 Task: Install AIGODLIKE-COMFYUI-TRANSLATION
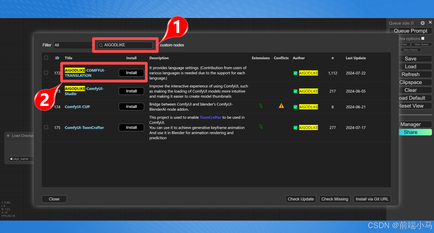(131, 73)
